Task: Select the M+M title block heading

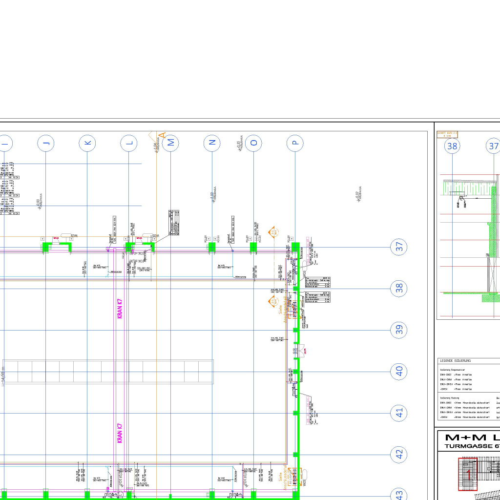Action: pyautogui.click(x=469, y=437)
